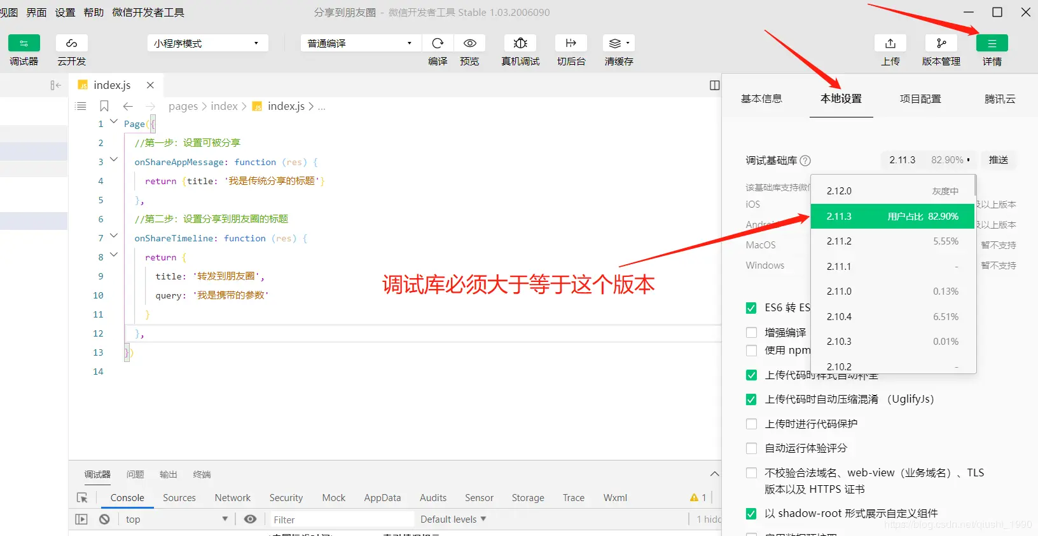This screenshot has width=1038, height=536.
Task: Click the 上传 upload icon
Action: tap(890, 43)
